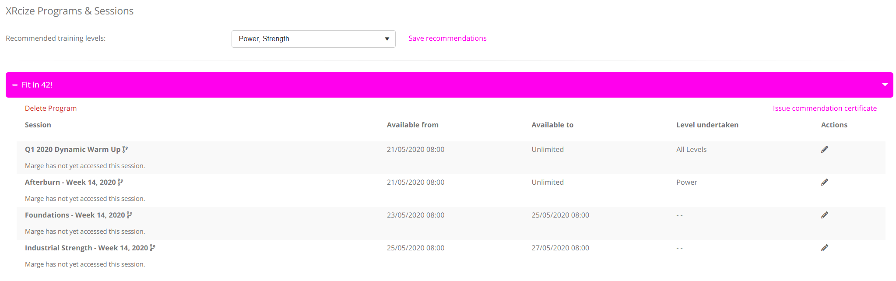This screenshot has height=281, width=896.
Task: Click branch icon next to Afterburn title
Action: tap(120, 182)
